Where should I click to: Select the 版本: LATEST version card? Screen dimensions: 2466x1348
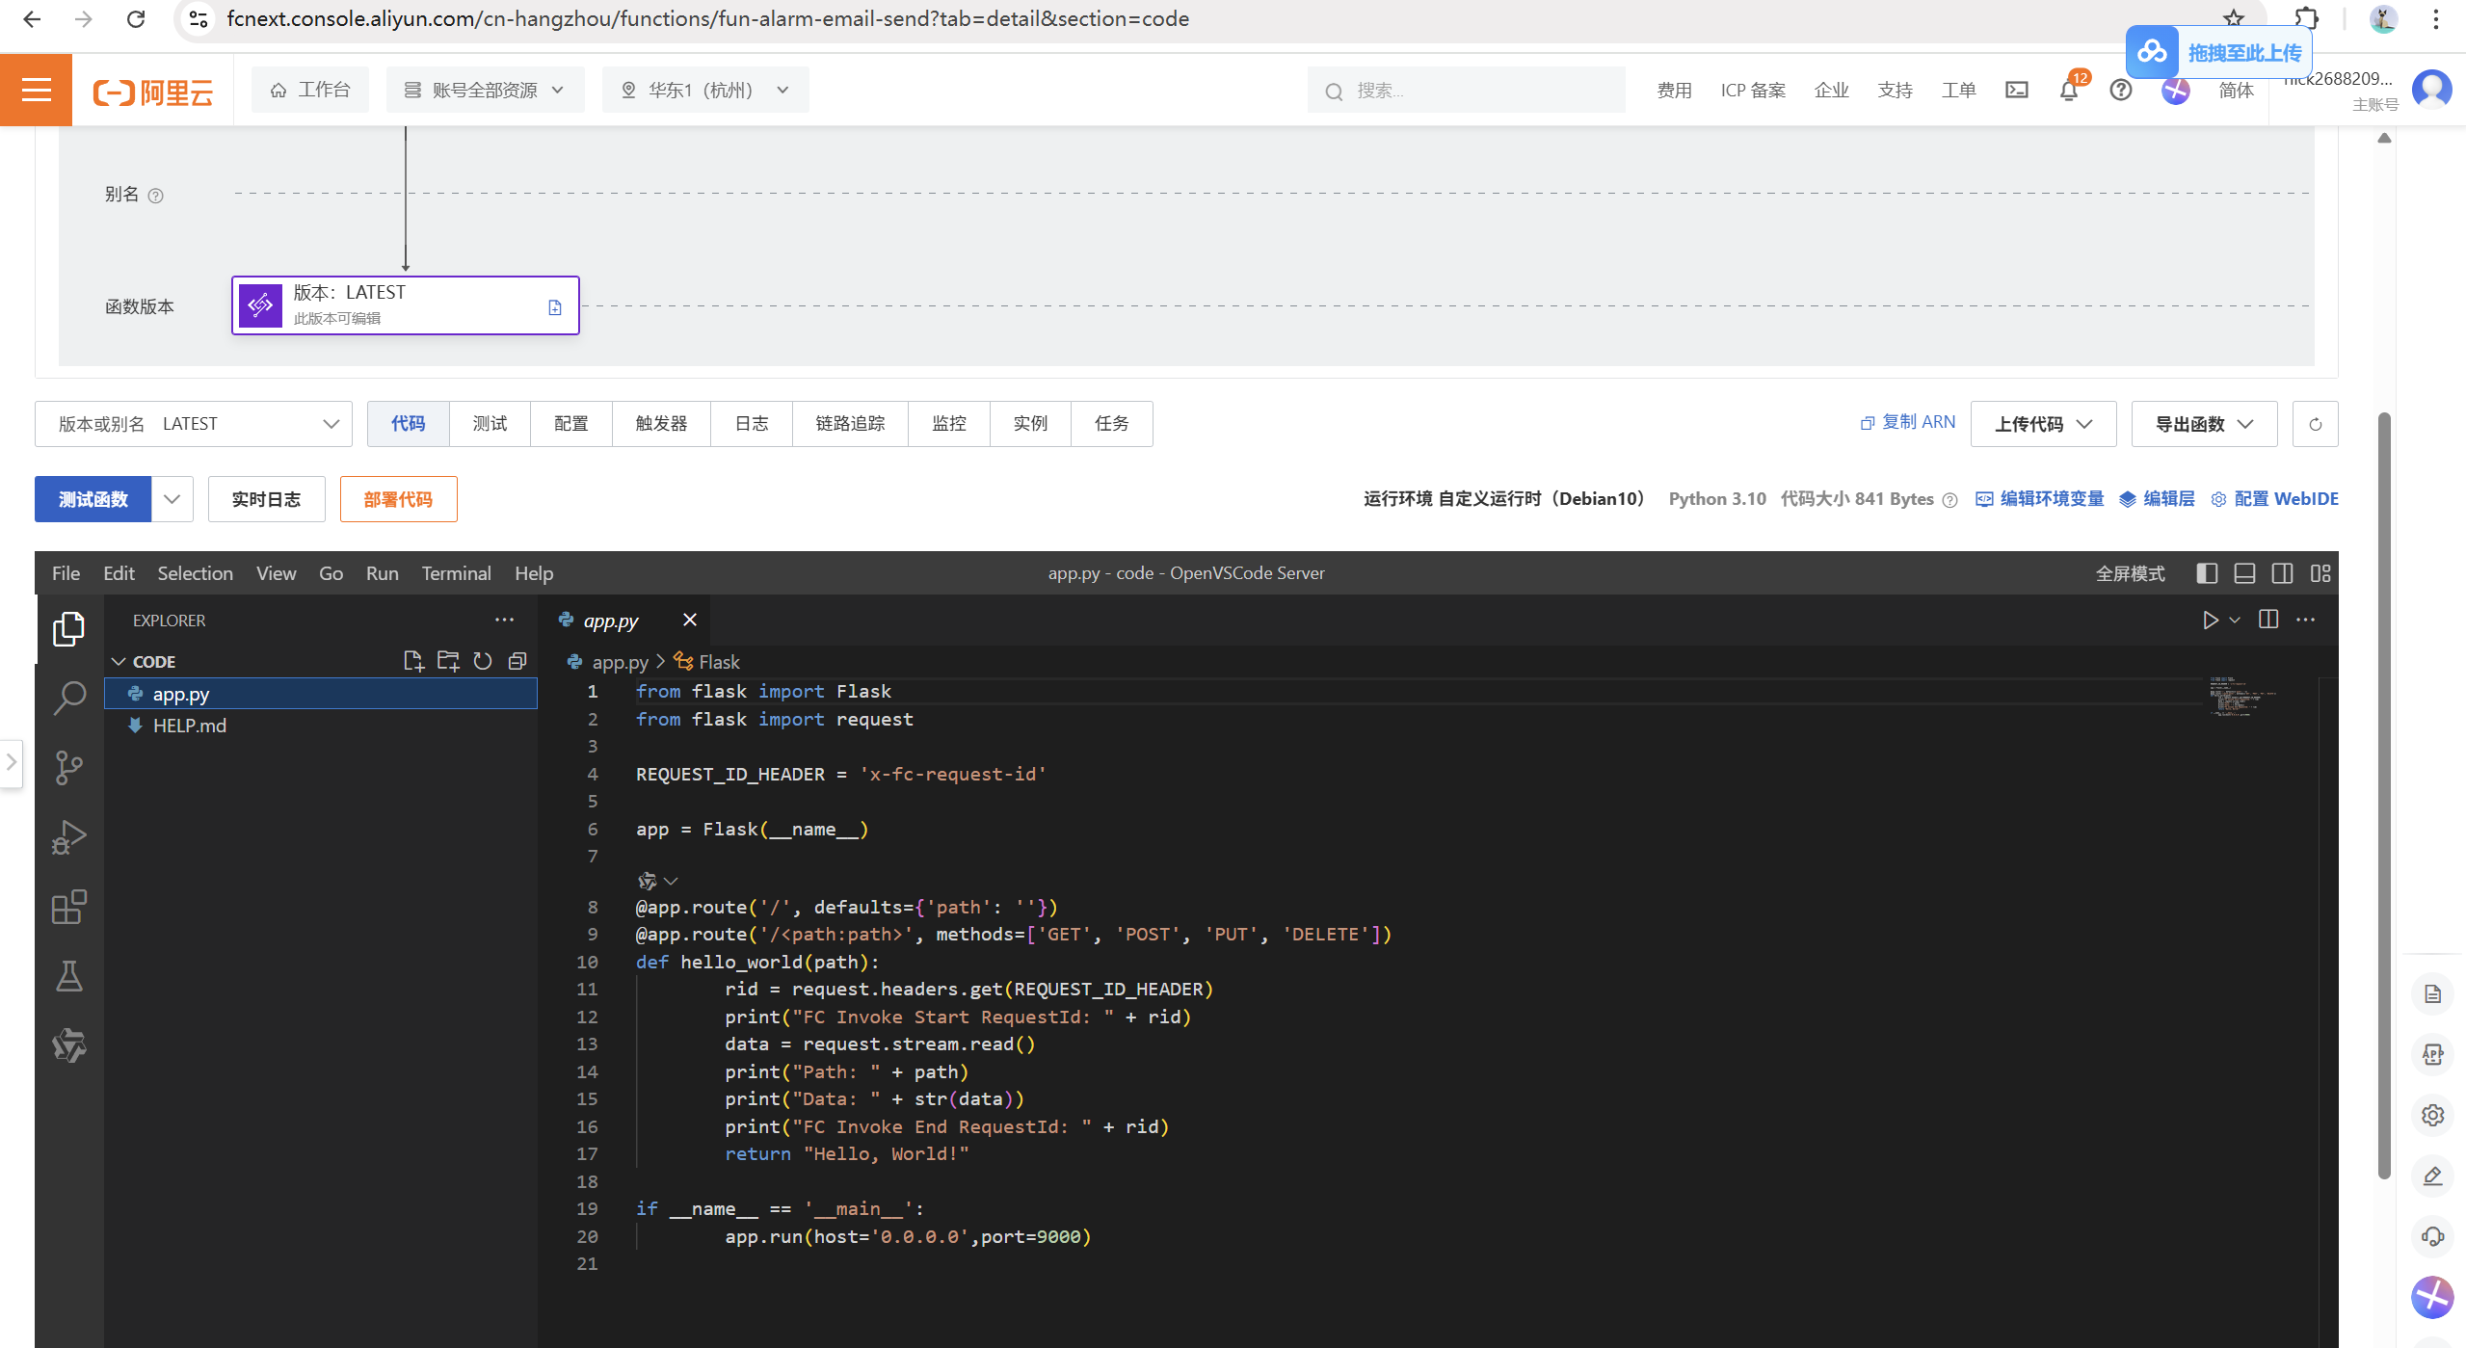405,305
